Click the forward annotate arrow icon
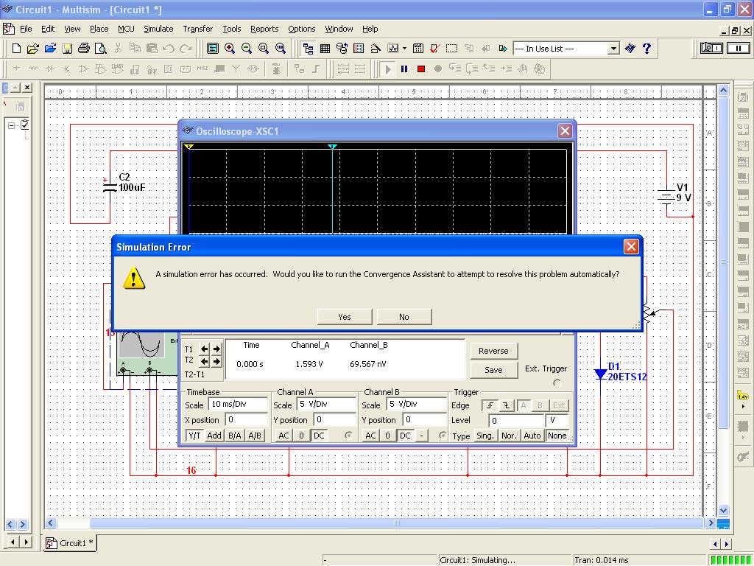754x566 pixels. coord(503,48)
